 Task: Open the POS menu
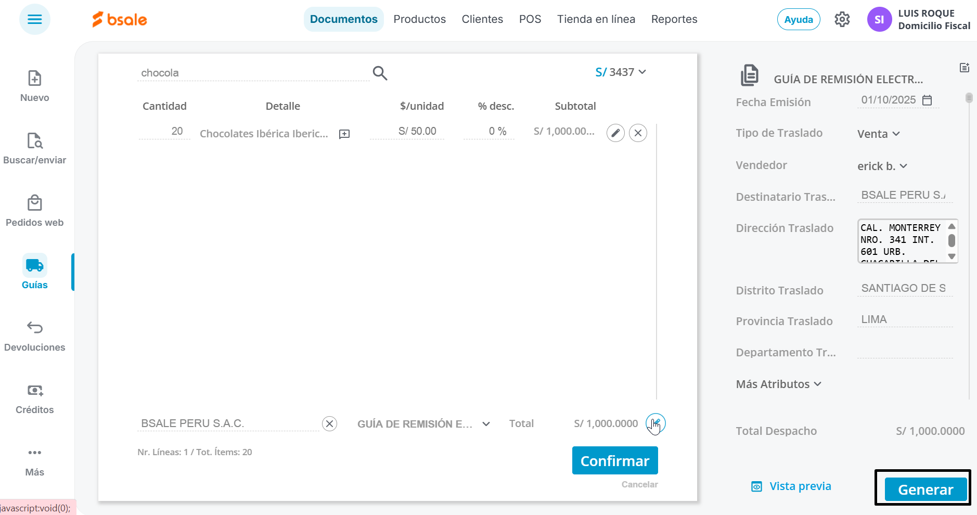[x=530, y=19]
